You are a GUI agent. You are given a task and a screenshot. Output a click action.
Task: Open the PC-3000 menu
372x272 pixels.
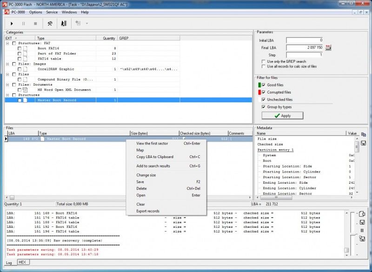click(18, 12)
